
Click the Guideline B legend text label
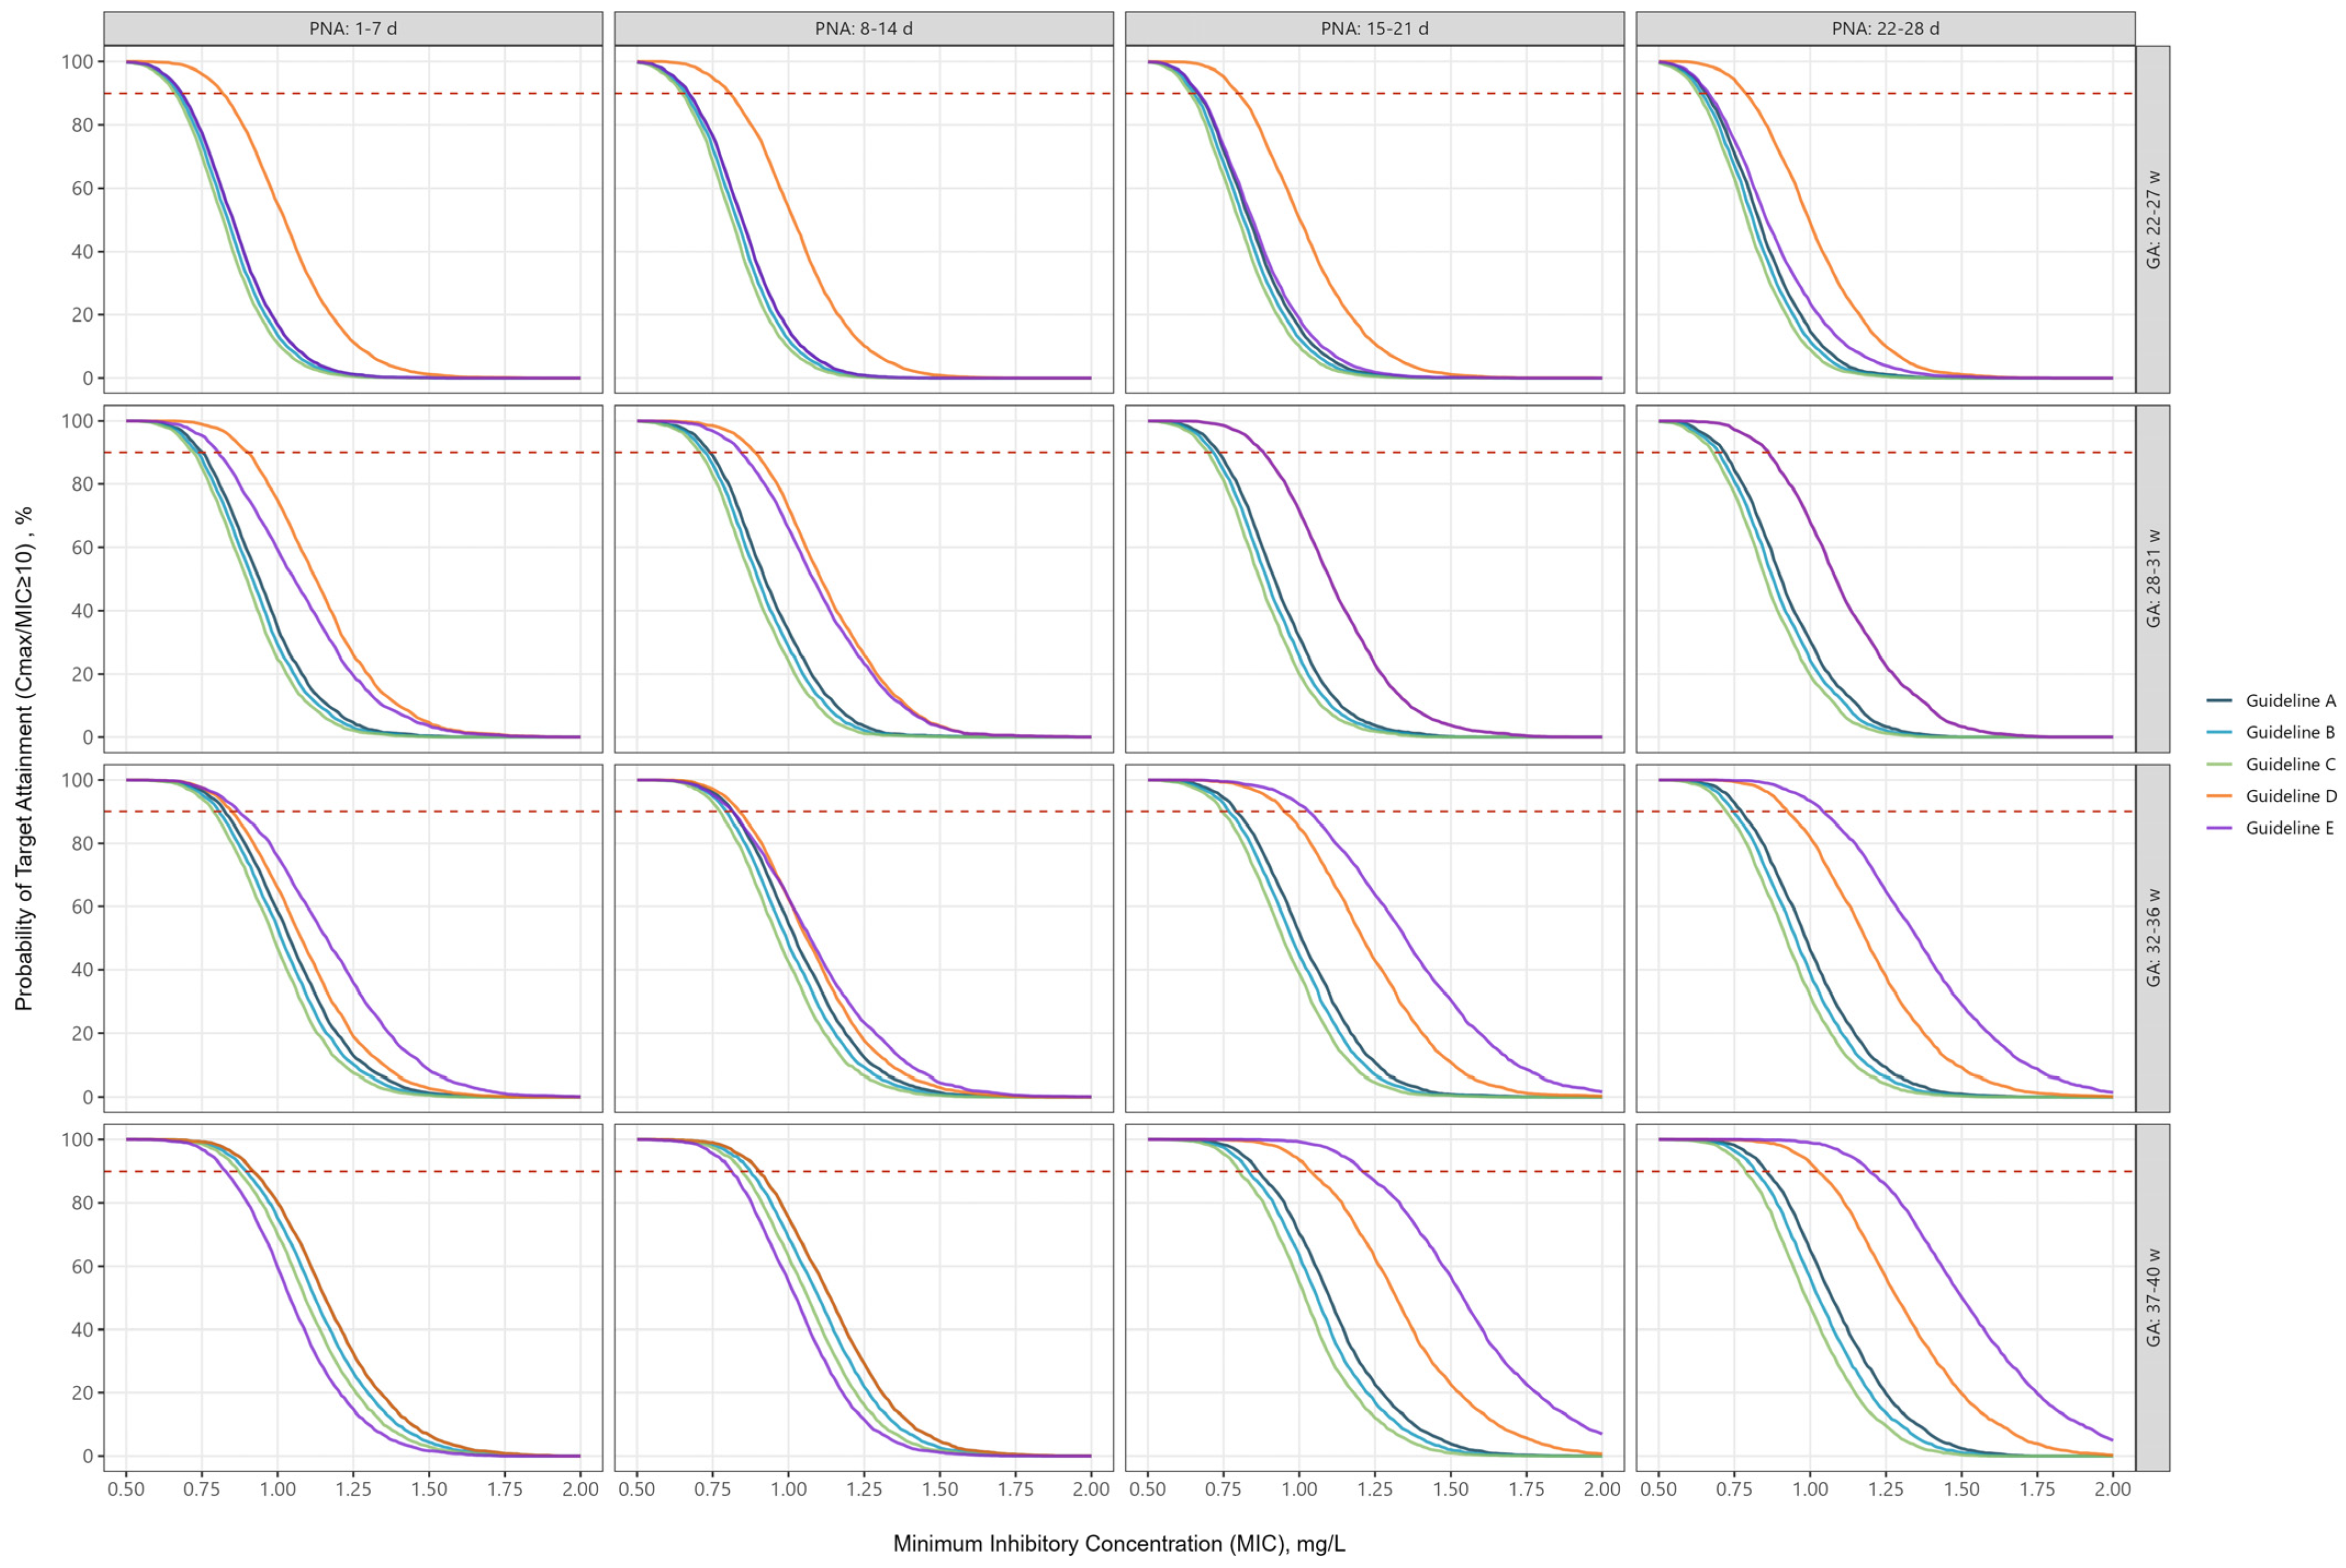[x=2290, y=733]
